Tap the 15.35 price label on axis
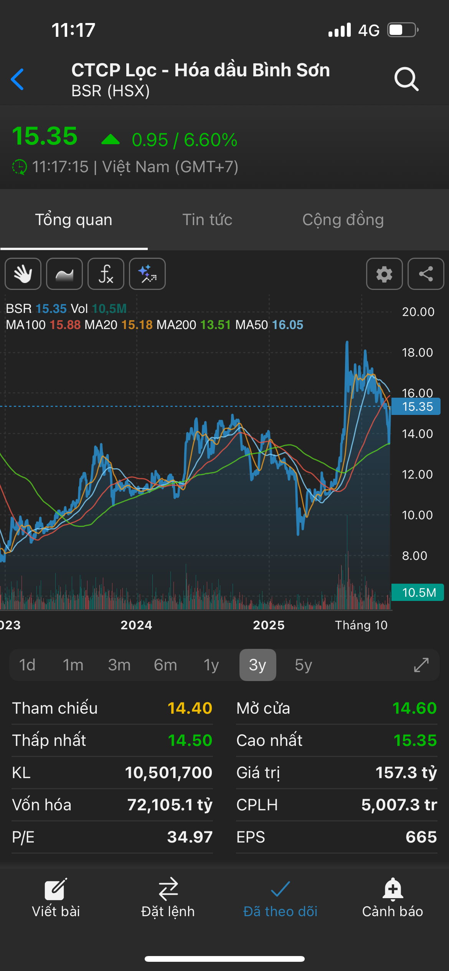Image resolution: width=449 pixels, height=971 pixels. [x=417, y=407]
